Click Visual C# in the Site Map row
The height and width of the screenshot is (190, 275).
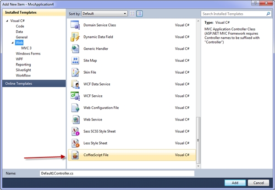[182, 60]
